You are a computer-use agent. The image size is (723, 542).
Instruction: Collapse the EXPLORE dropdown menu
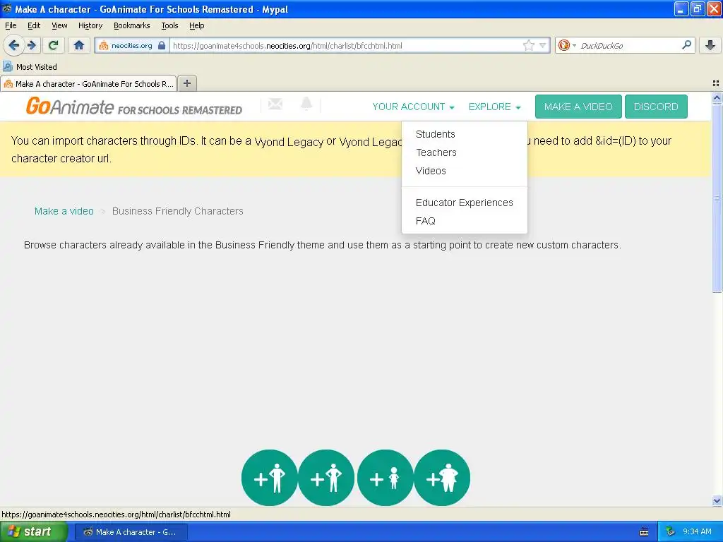pyautogui.click(x=494, y=107)
